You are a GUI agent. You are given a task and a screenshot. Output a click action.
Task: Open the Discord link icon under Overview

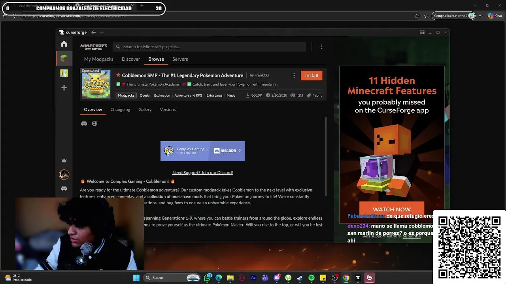click(84, 123)
